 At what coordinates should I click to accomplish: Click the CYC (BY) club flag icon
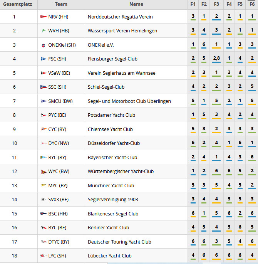[43, 129]
